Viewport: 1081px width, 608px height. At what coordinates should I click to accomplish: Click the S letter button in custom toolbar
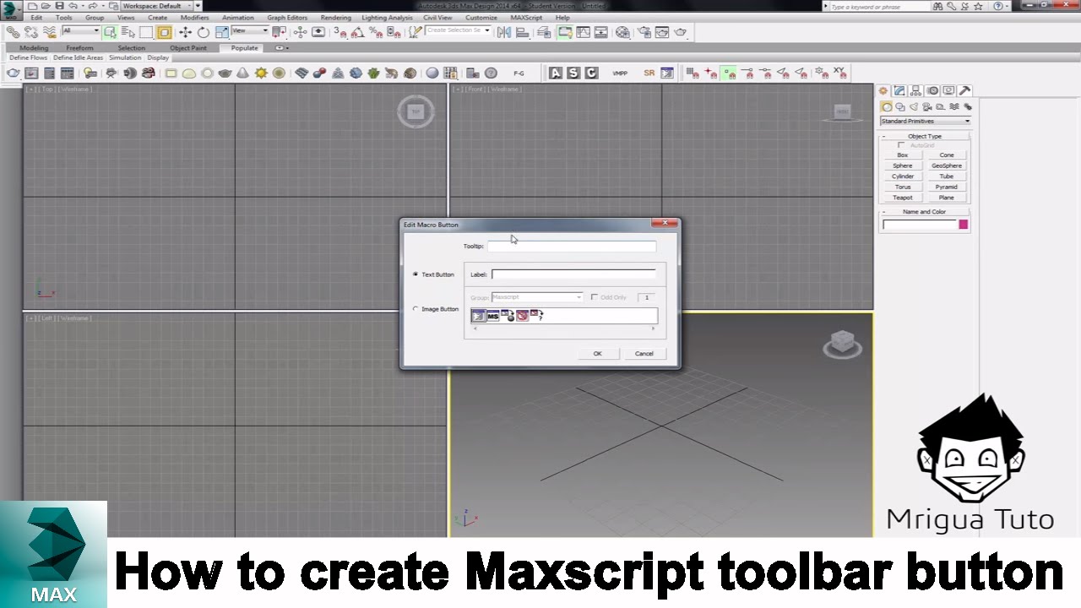click(573, 73)
